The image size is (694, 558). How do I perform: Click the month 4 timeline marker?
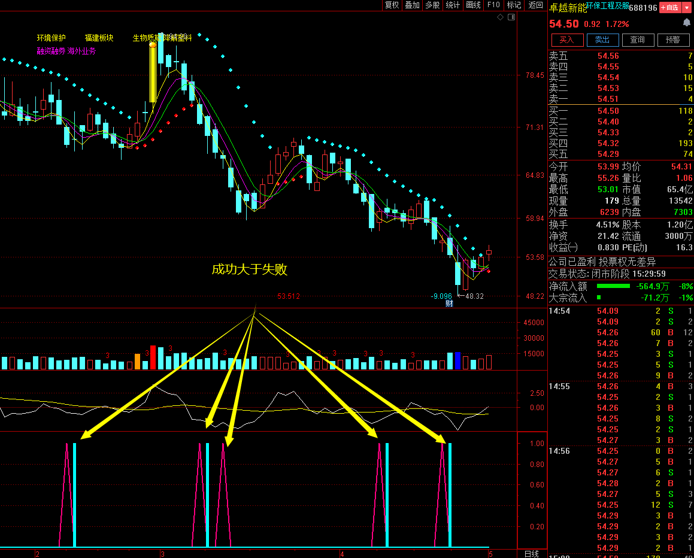coord(342,554)
